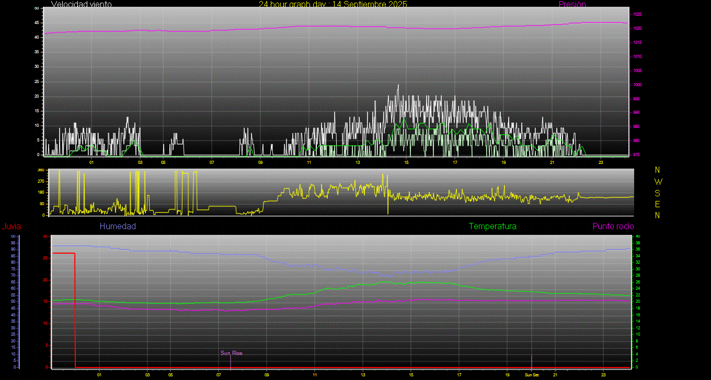Select the "Punto rocío" label
The width and height of the screenshot is (711, 380).
click(x=613, y=227)
